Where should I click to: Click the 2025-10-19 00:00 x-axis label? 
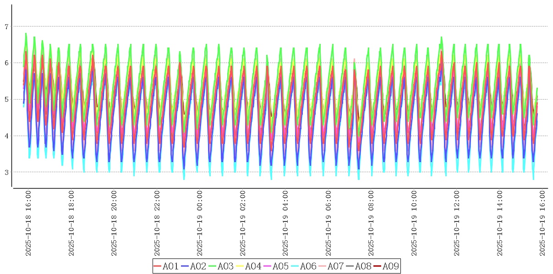(200, 223)
